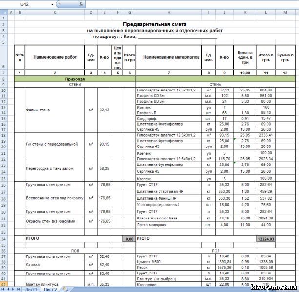Select the 'Перегородка с танц залом' cell
Image resolution: width=299 pixels, height=292 pixels.
(x=55, y=168)
